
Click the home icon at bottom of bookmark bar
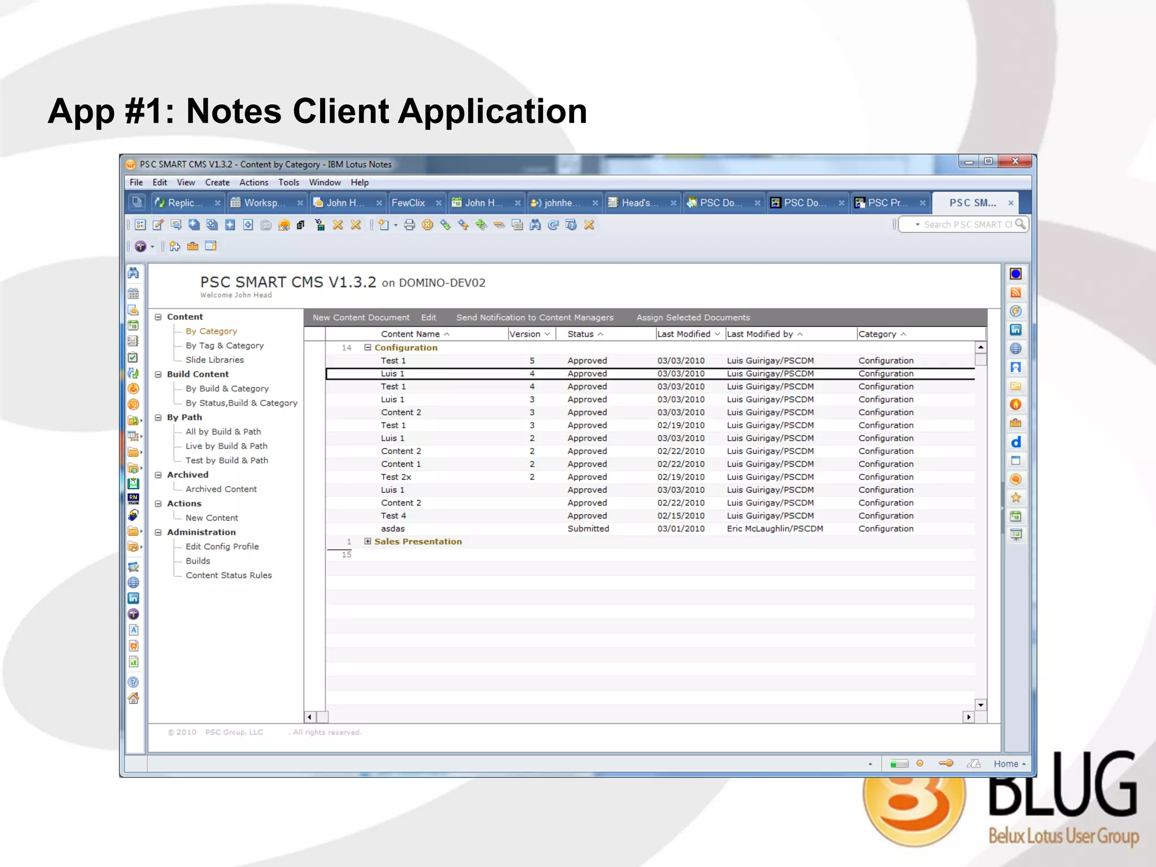pos(133,698)
